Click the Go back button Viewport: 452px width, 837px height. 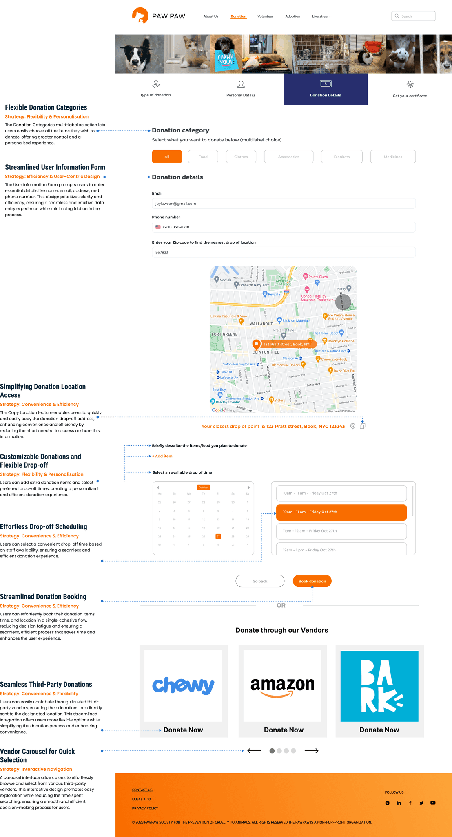260,581
